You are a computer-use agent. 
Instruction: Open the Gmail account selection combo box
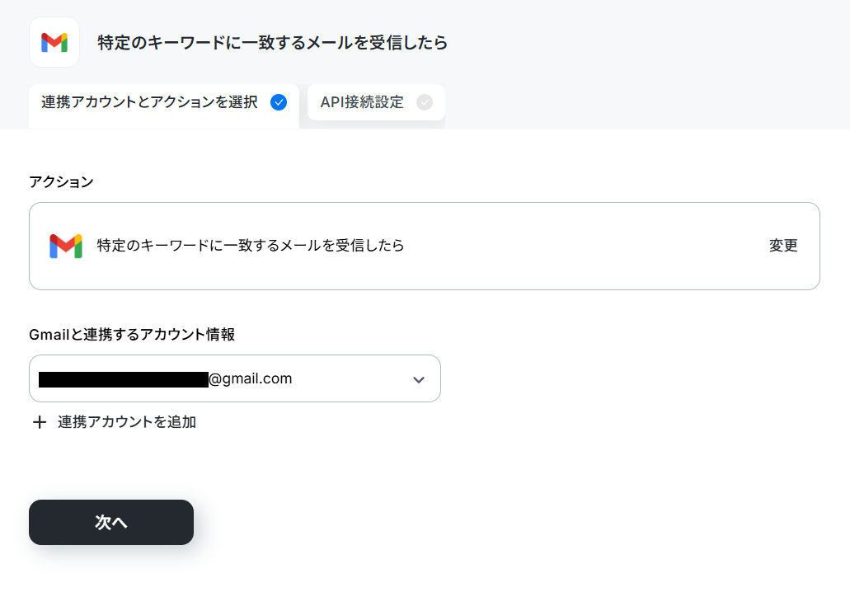click(x=235, y=378)
